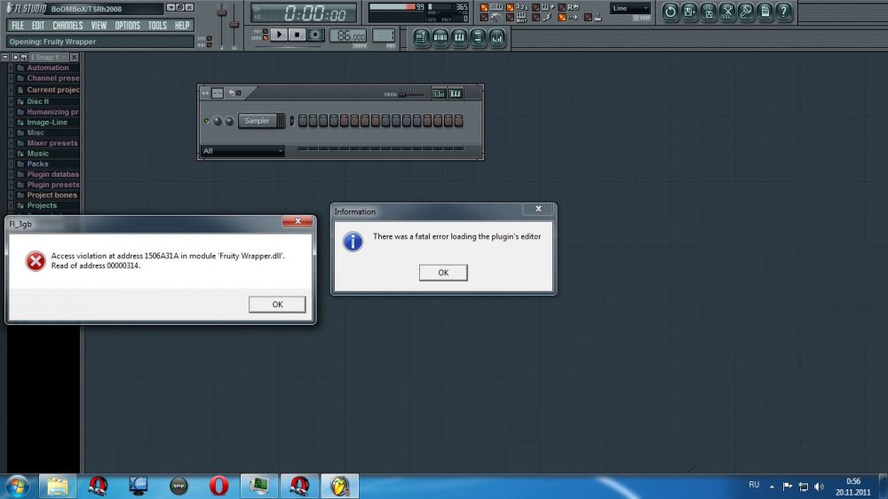This screenshot has height=499, width=888.
Task: Open the VIEW menu
Action: (99, 26)
